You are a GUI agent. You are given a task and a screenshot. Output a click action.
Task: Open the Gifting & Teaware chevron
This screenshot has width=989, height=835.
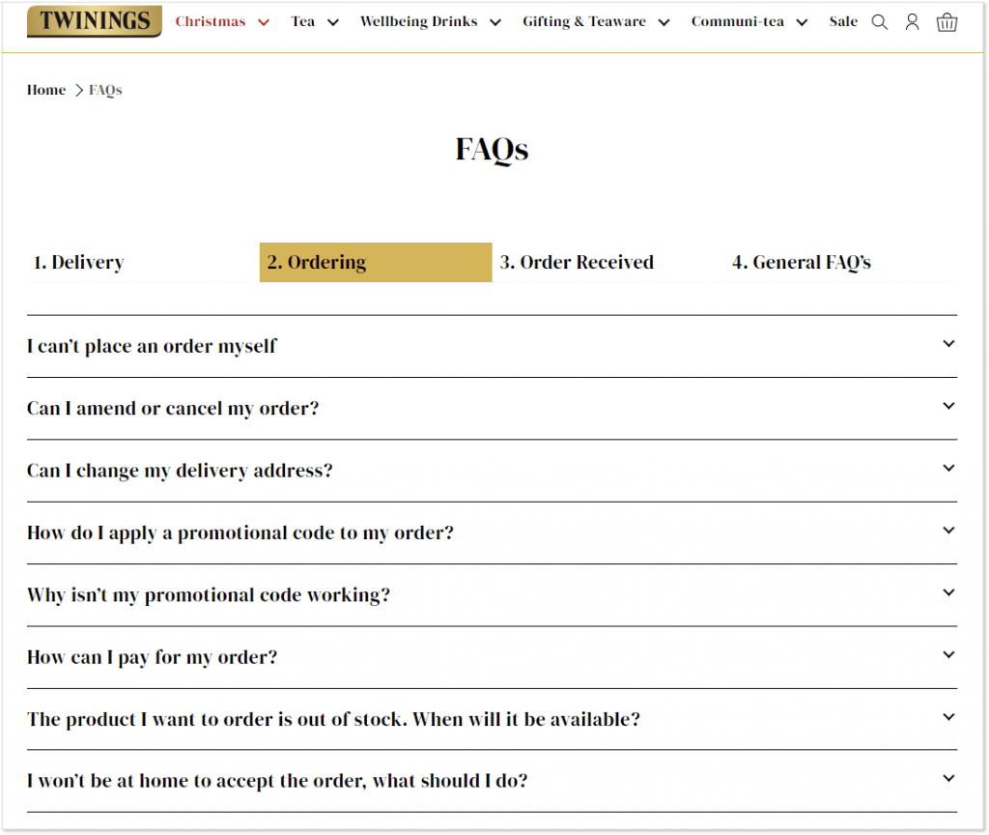coord(664,21)
